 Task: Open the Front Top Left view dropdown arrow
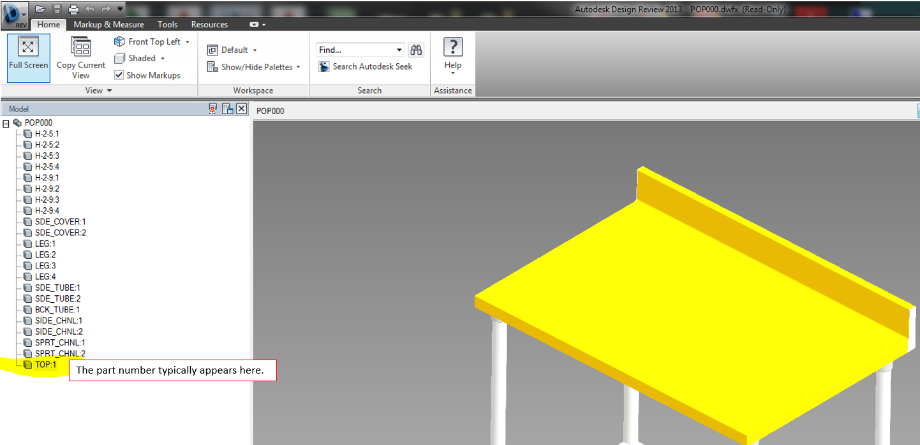188,41
